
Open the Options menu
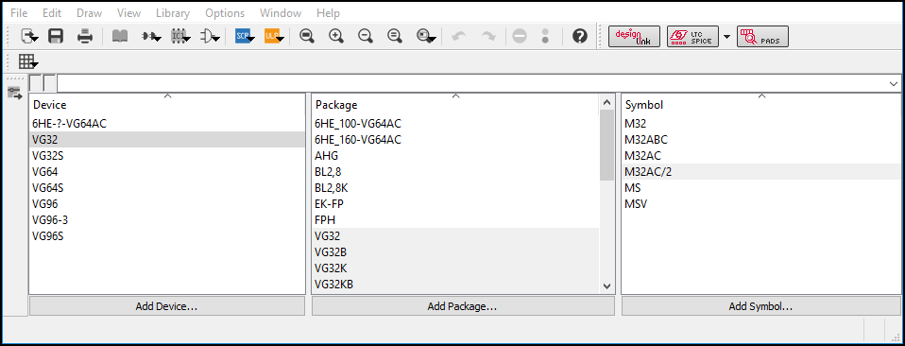pyautogui.click(x=225, y=12)
